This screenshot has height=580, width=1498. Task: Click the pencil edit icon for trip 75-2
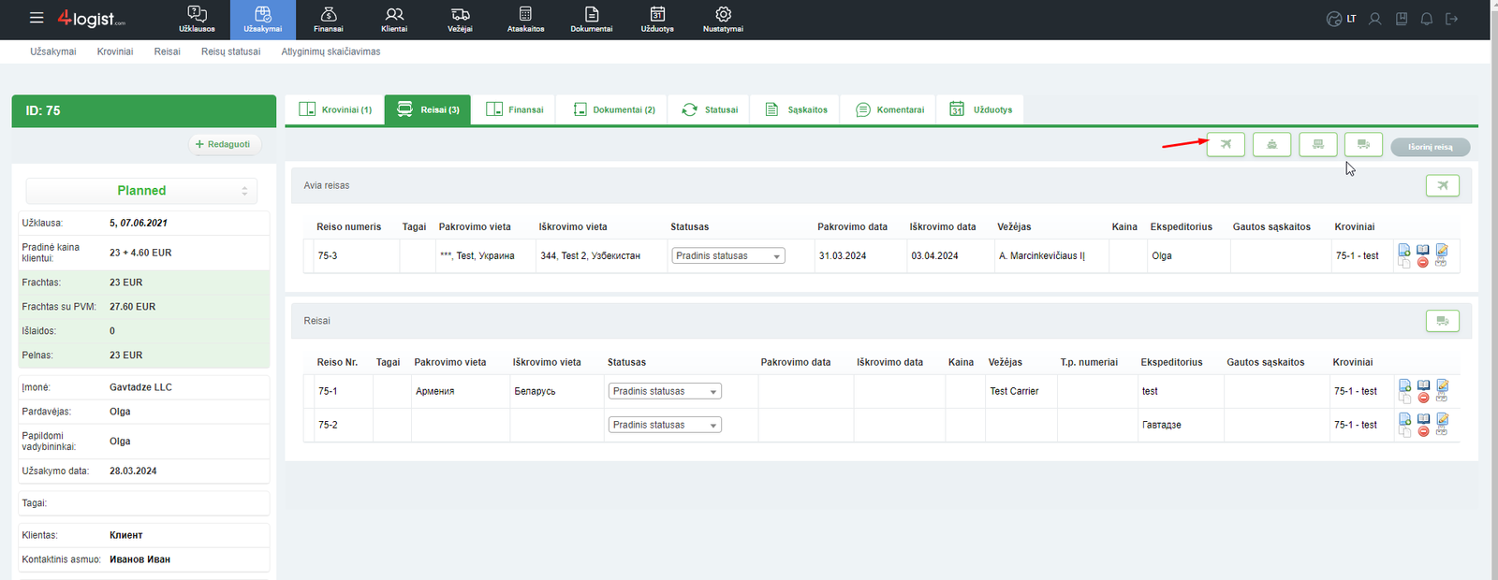point(1442,419)
